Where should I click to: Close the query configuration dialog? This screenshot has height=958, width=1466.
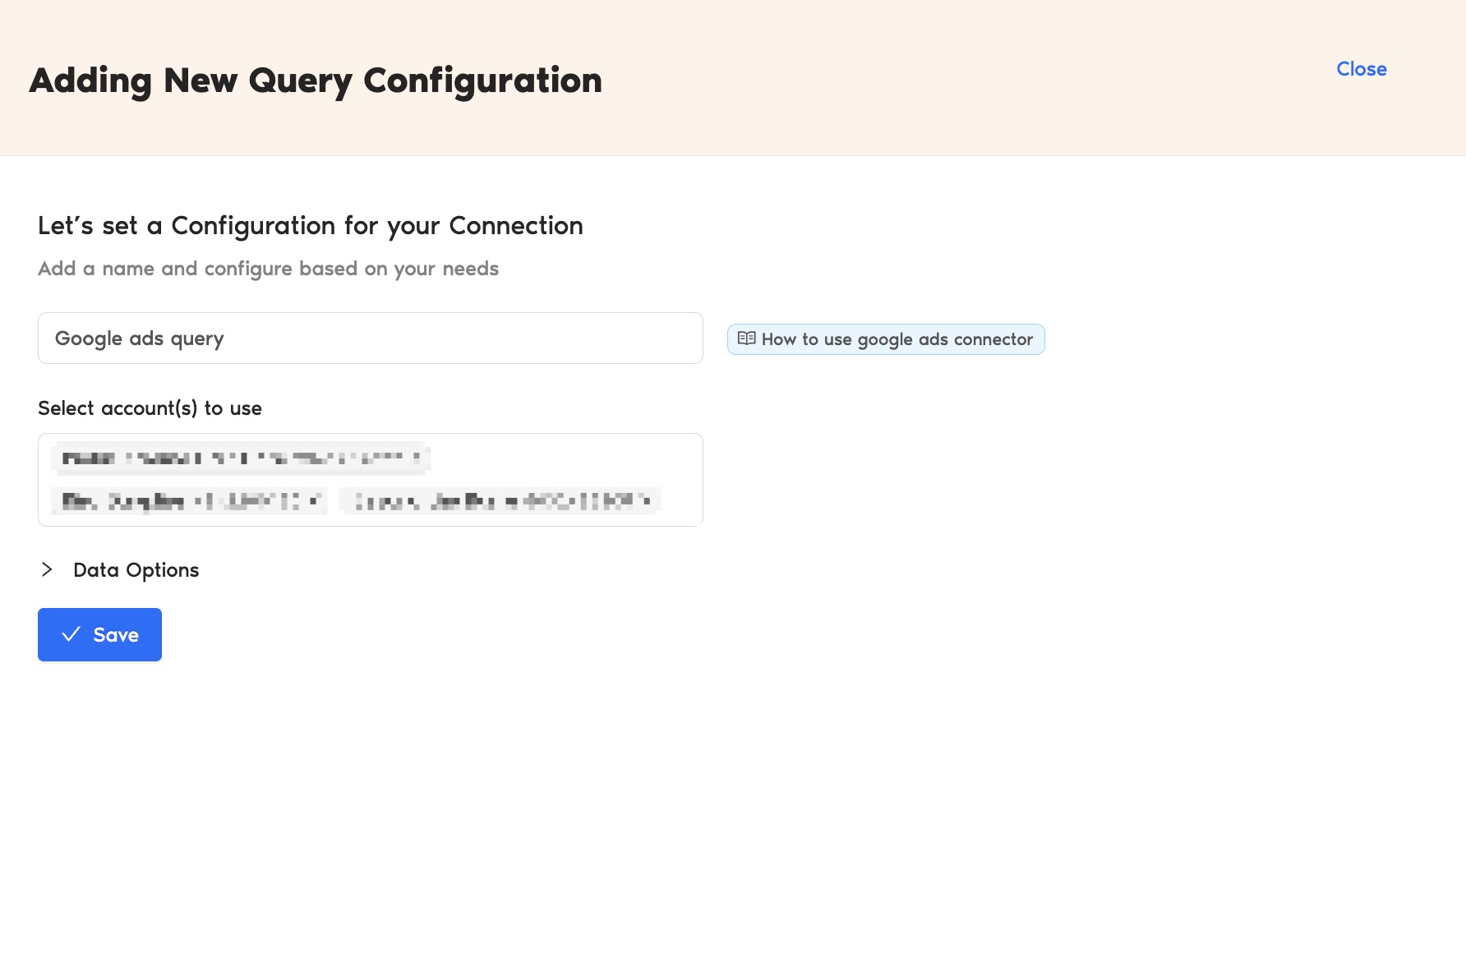pos(1361,69)
